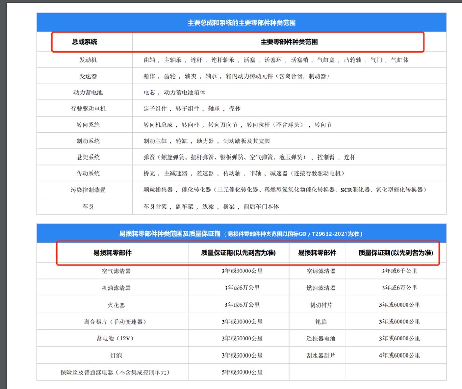This screenshot has height=389, width=462.
Task: Select the warranty value 5年或60000公里
Action: [242, 372]
